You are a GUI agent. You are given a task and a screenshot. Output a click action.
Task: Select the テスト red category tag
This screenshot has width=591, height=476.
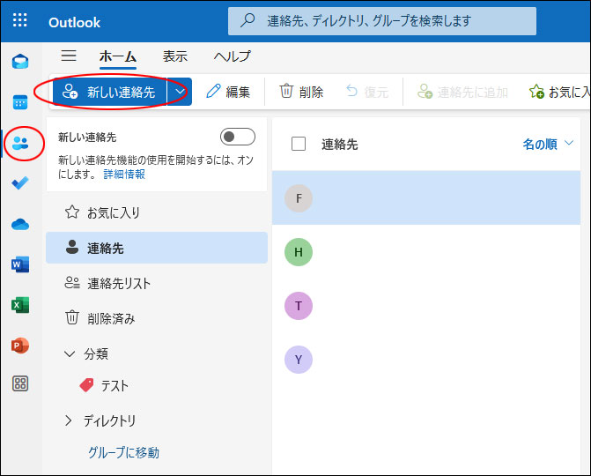(x=105, y=385)
